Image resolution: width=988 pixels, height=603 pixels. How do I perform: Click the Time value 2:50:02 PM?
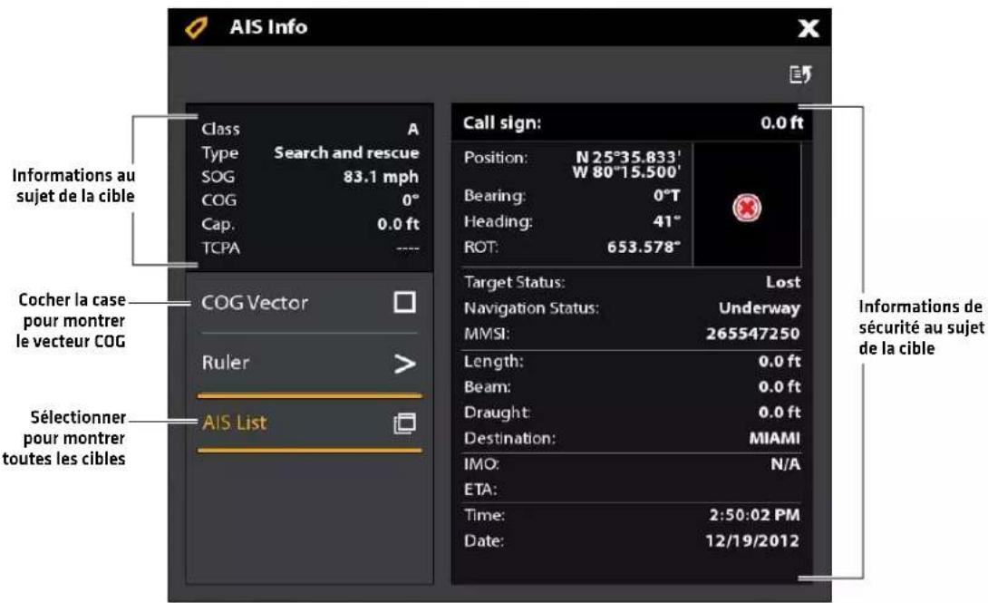click(755, 515)
